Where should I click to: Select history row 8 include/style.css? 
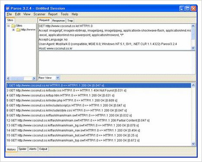99,110
